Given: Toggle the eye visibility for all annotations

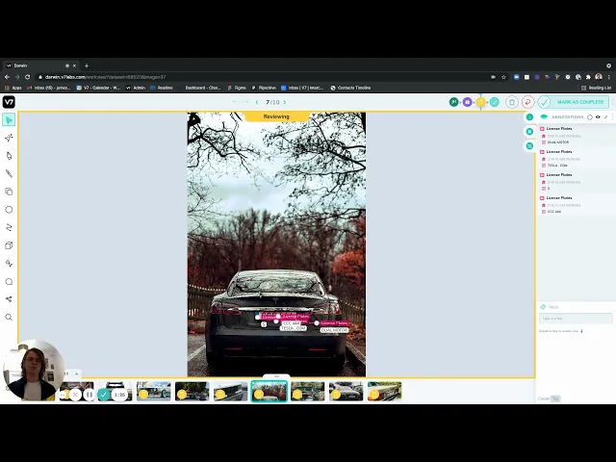Looking at the screenshot, I should 598,117.
